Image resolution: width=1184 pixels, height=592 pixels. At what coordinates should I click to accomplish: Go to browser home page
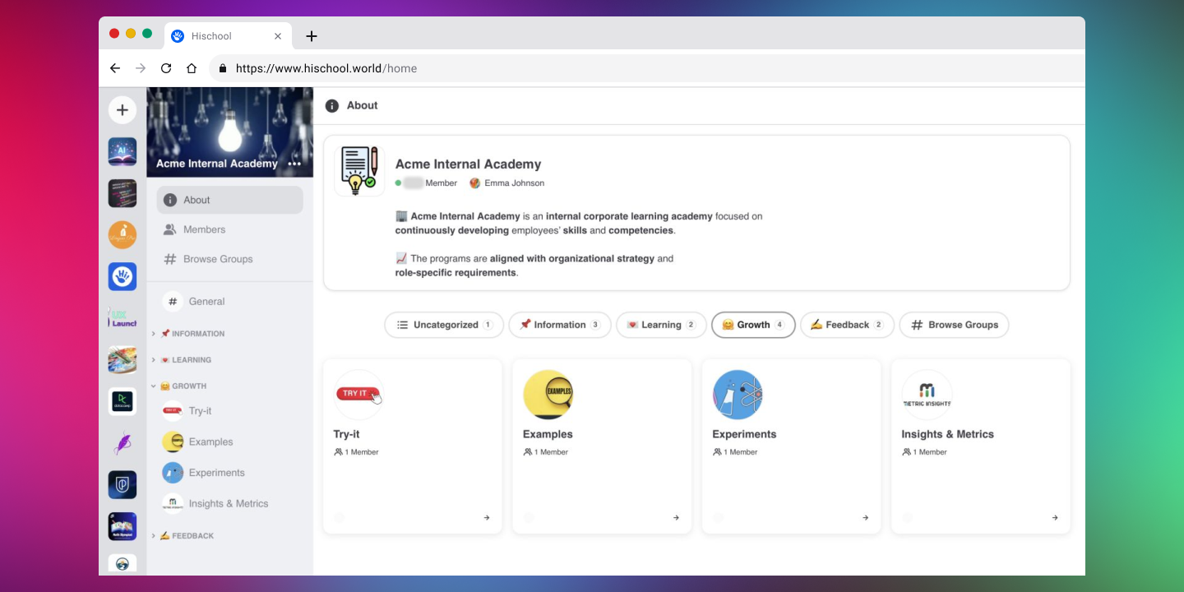(x=192, y=68)
